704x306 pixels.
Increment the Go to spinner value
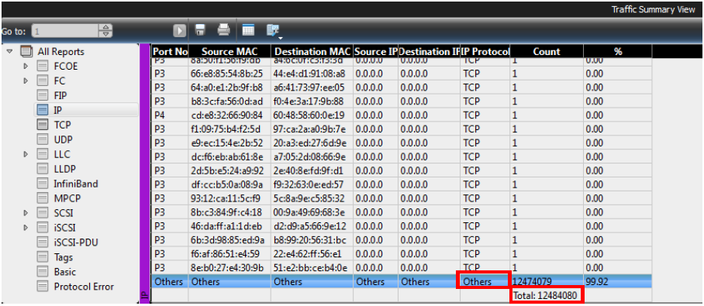pos(105,28)
